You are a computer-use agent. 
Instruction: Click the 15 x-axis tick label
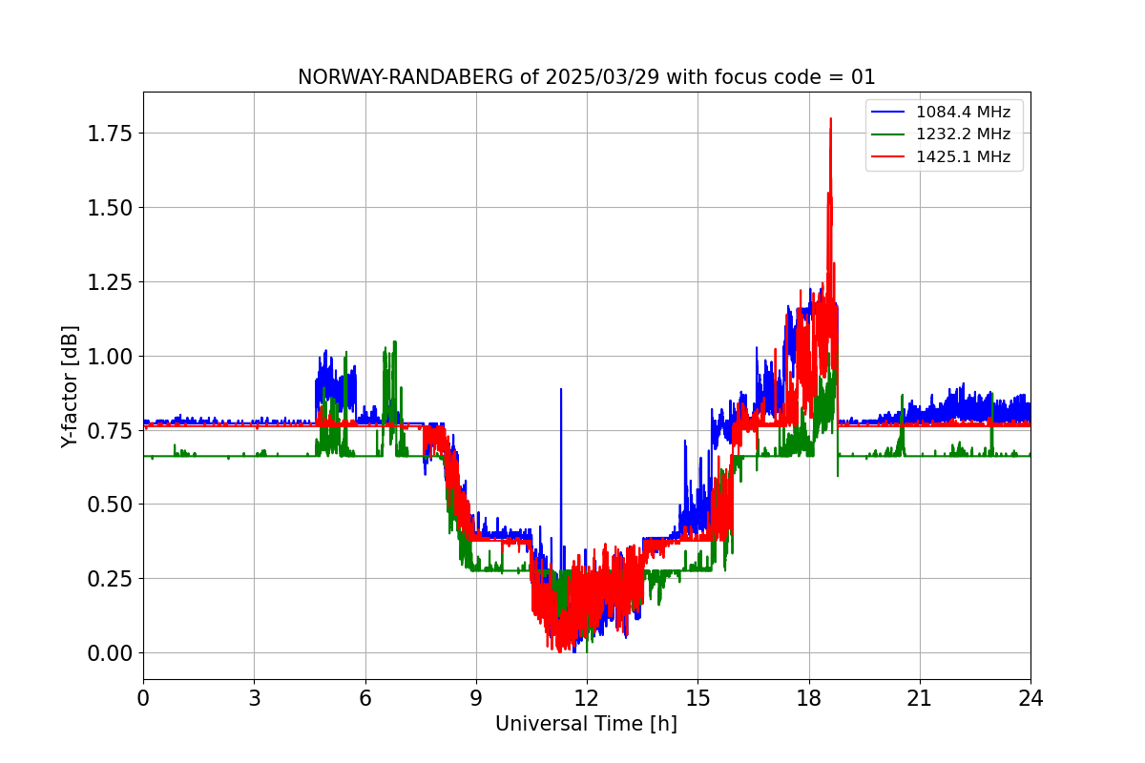tap(697, 698)
